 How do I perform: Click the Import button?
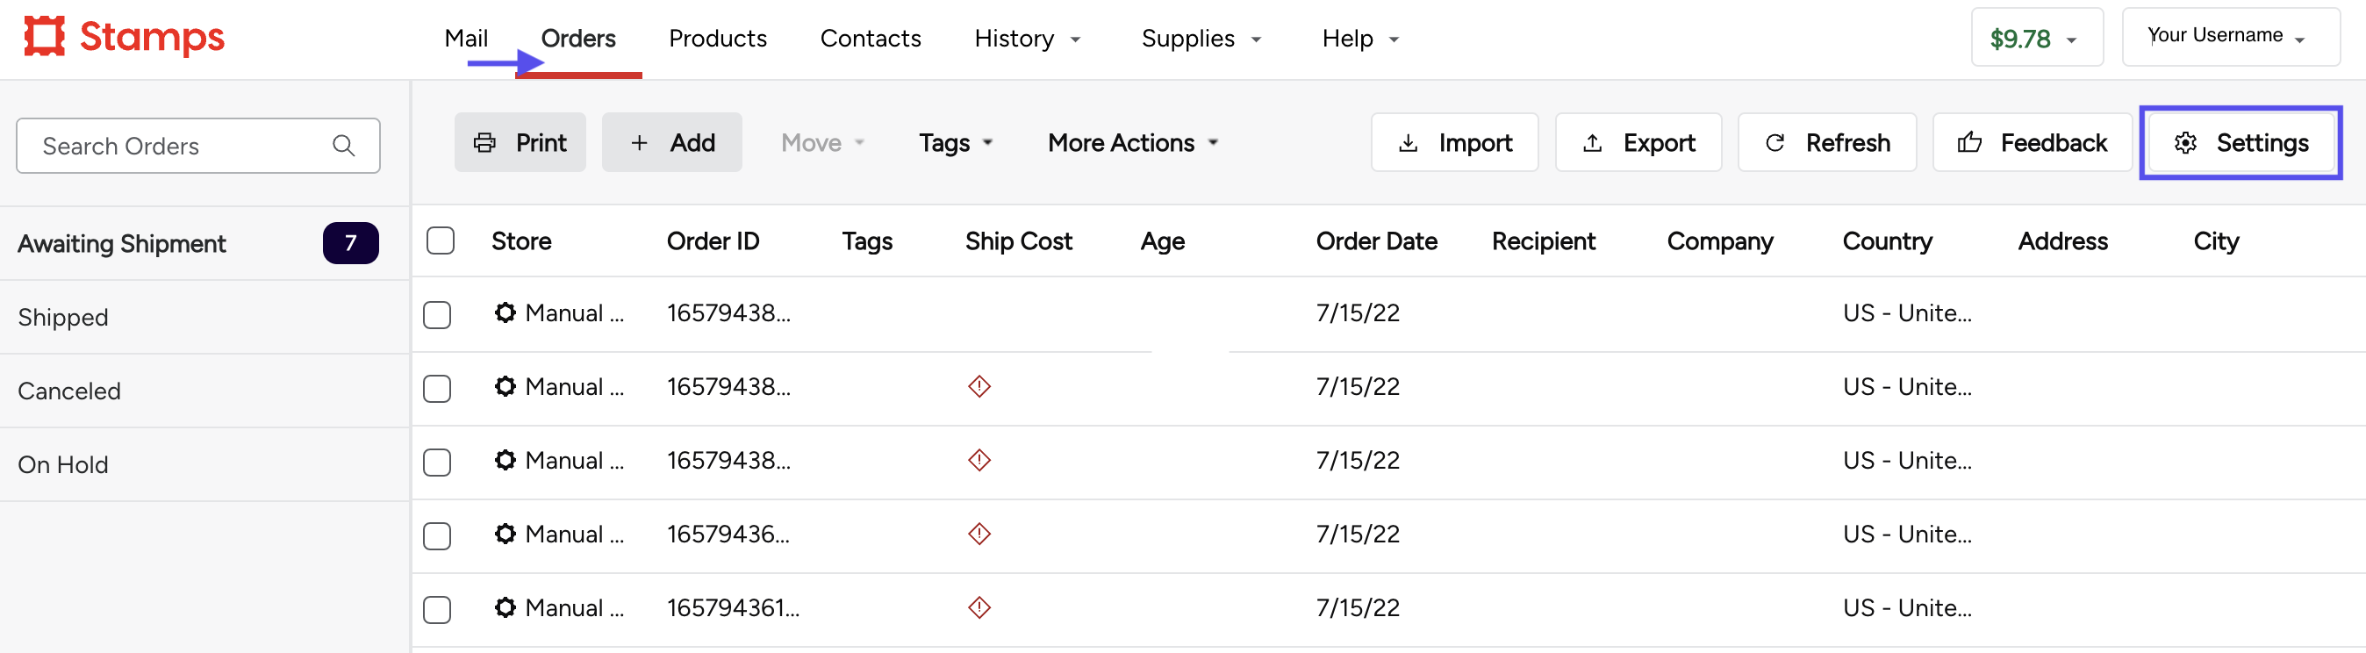1454,142
